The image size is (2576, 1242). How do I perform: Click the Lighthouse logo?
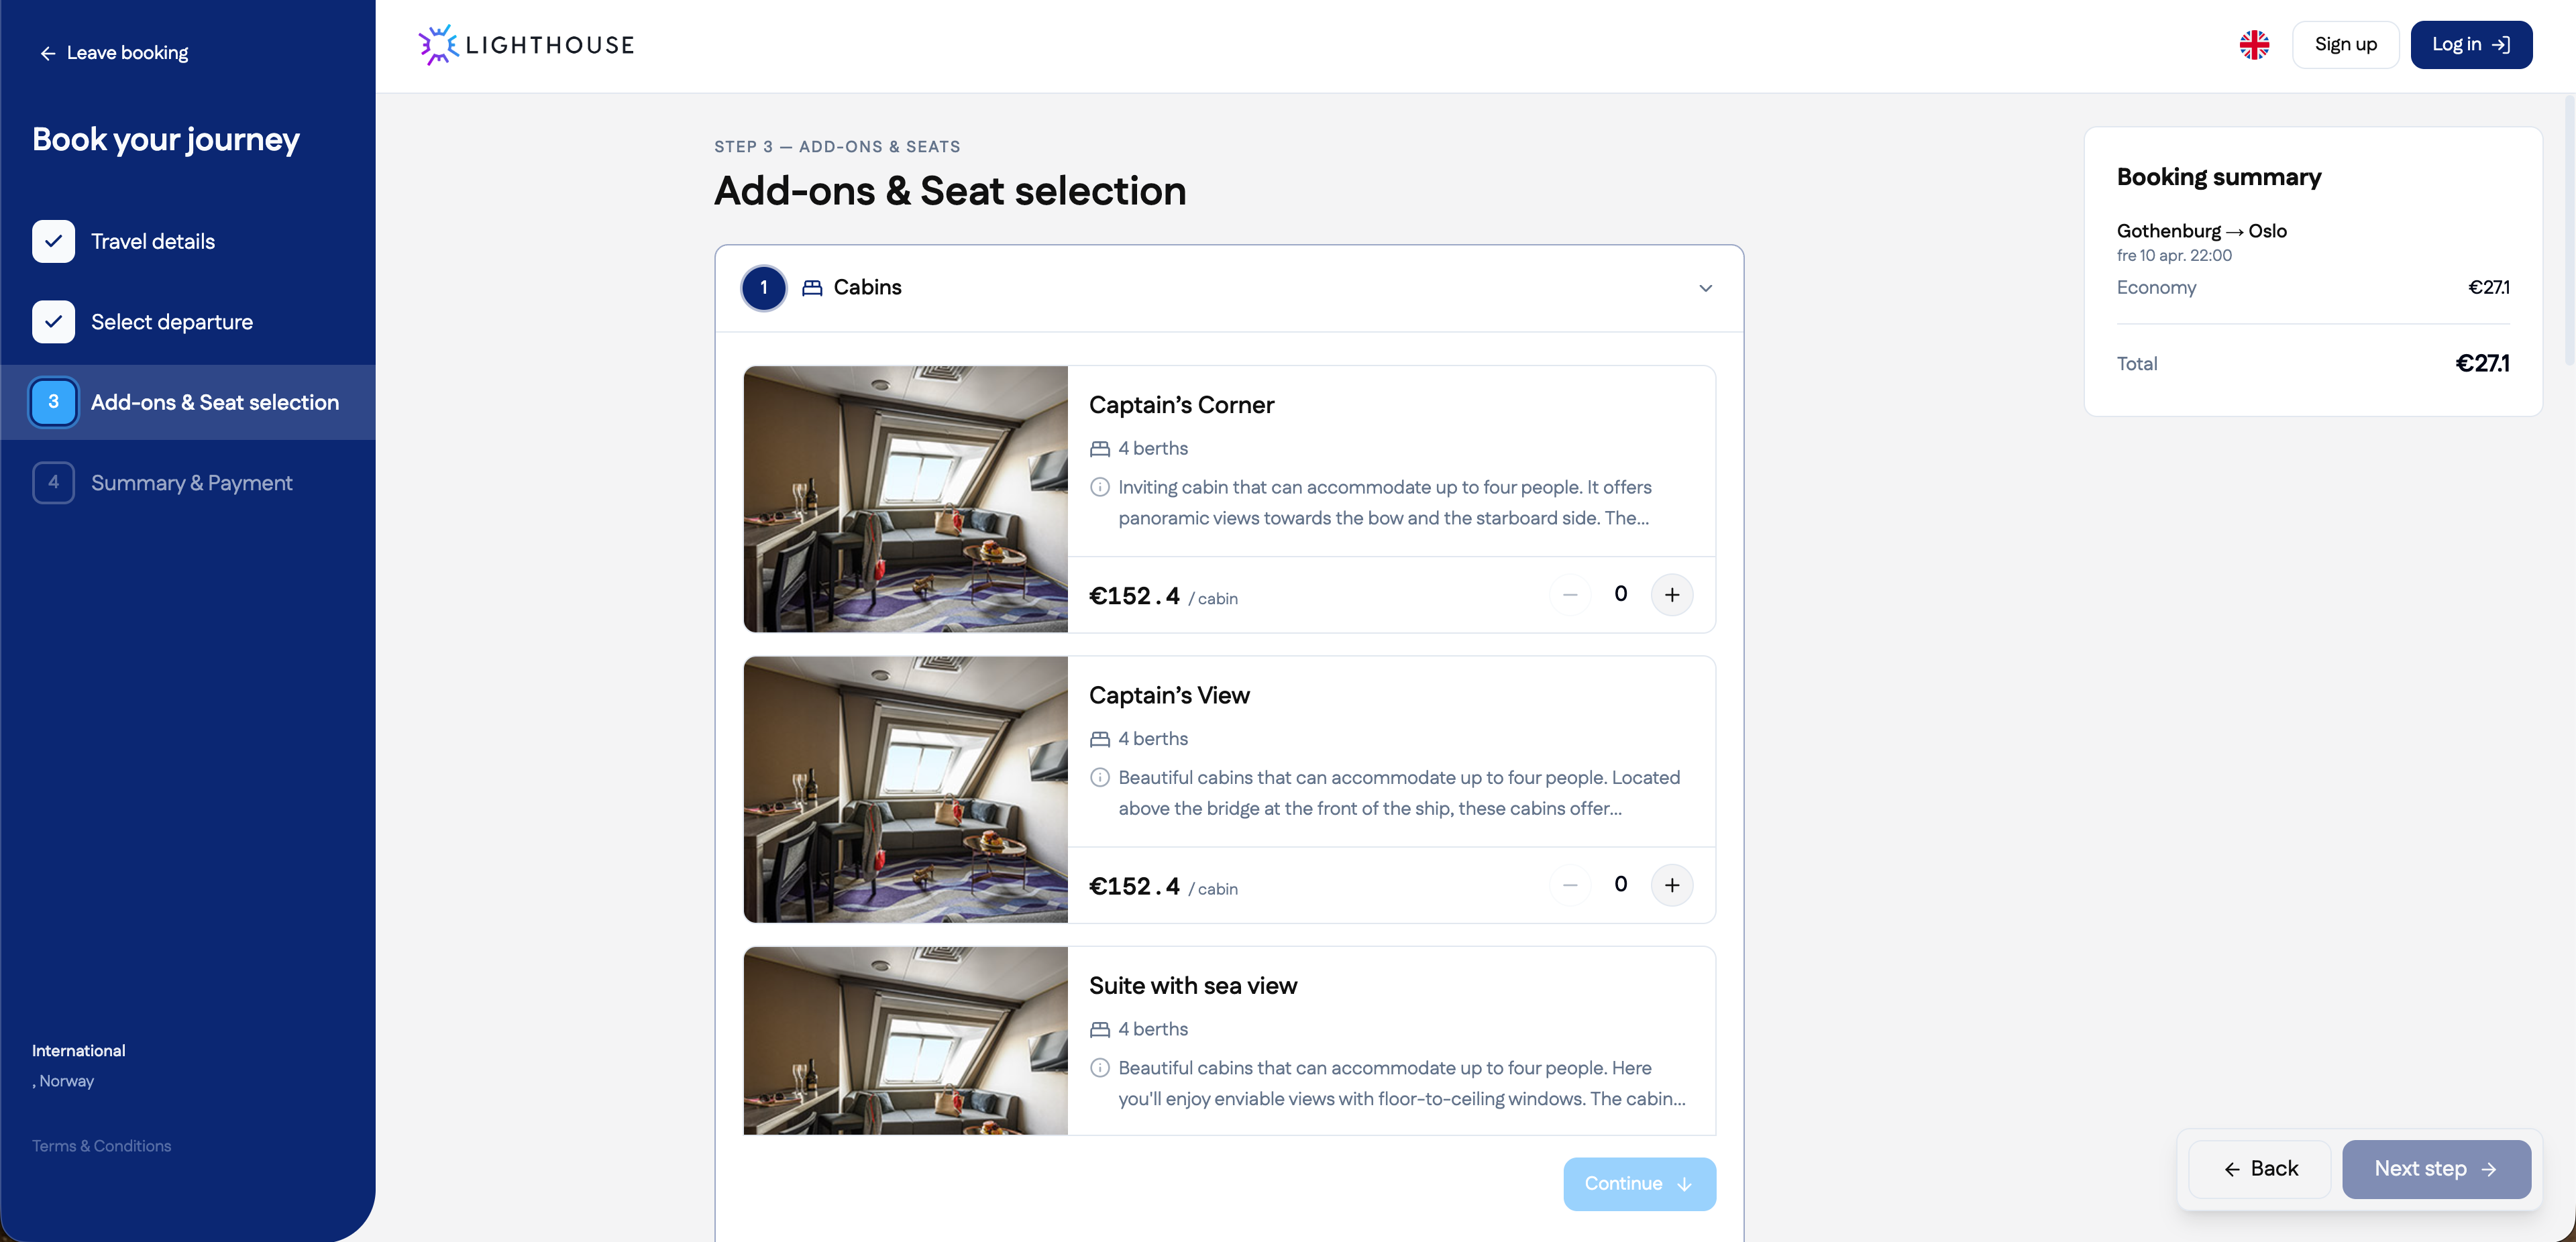click(x=526, y=45)
